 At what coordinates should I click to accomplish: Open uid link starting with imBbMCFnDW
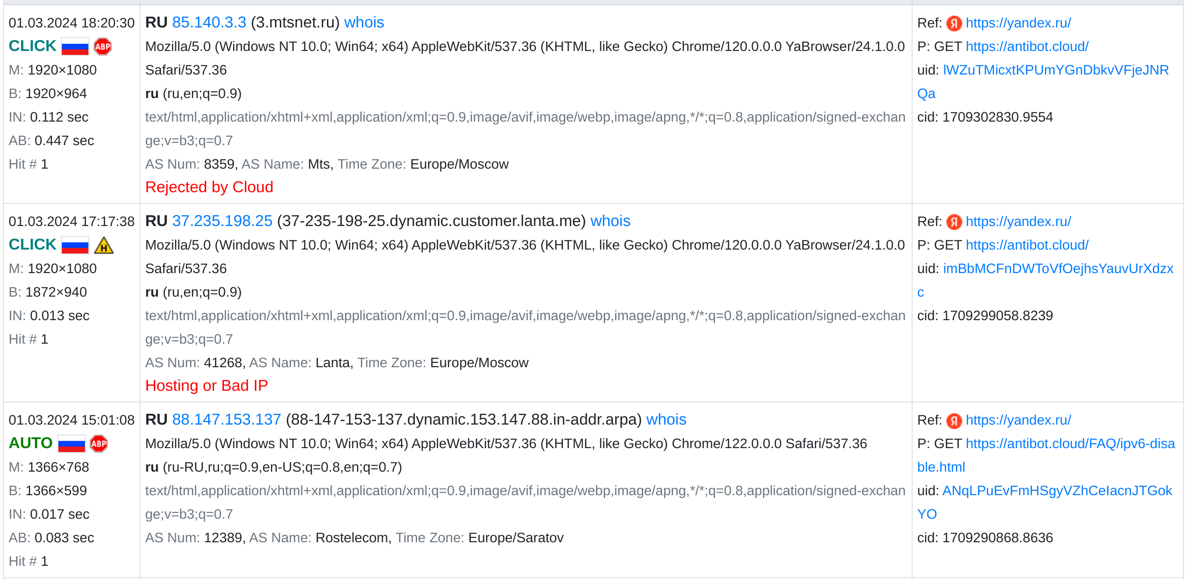click(1058, 269)
